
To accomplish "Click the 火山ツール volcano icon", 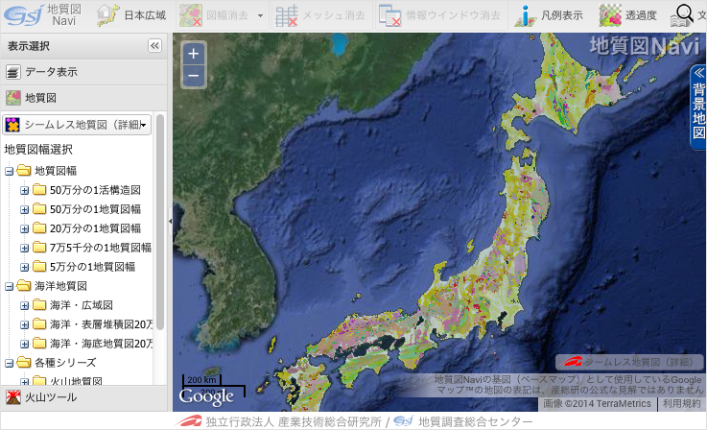I will pos(13,397).
